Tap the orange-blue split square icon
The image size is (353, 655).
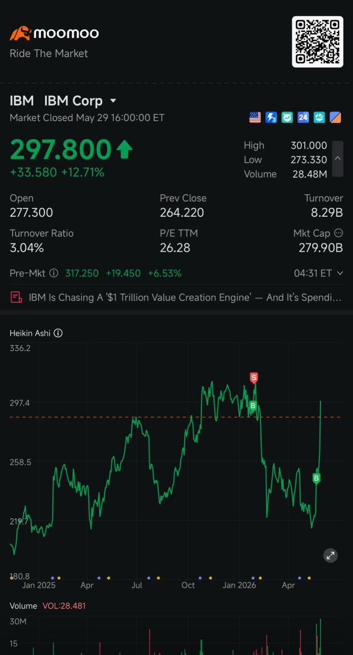(336, 118)
